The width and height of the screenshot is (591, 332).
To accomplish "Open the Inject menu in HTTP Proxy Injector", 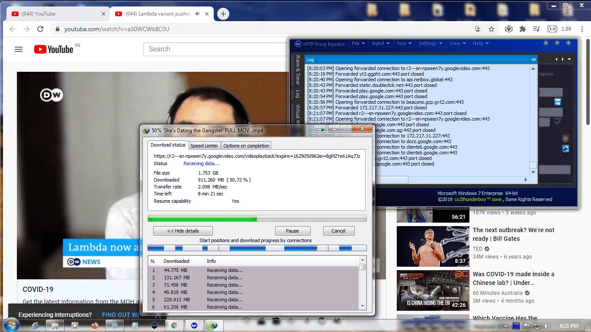I will pyautogui.click(x=381, y=43).
